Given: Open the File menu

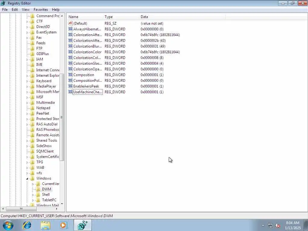Looking at the screenshot, I should click(5, 10).
